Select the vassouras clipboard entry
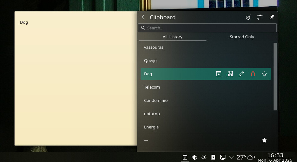The width and height of the screenshot is (297, 162). [x=154, y=47]
